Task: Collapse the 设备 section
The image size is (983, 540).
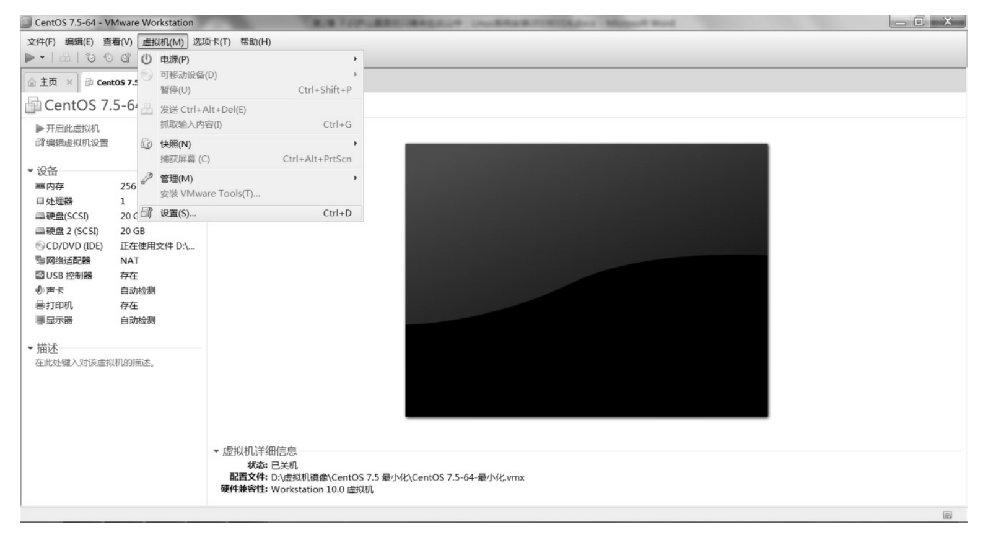Action: 30,171
